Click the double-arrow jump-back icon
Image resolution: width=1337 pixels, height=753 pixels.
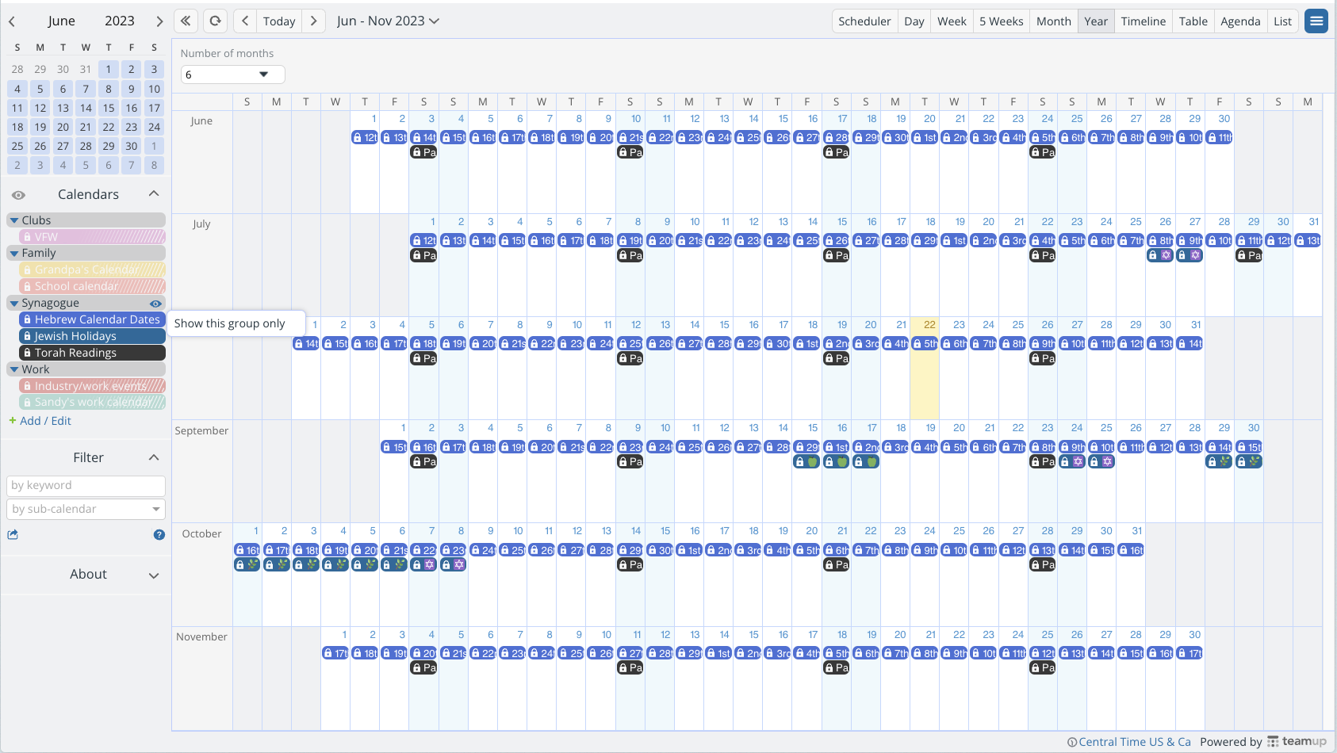coord(186,21)
